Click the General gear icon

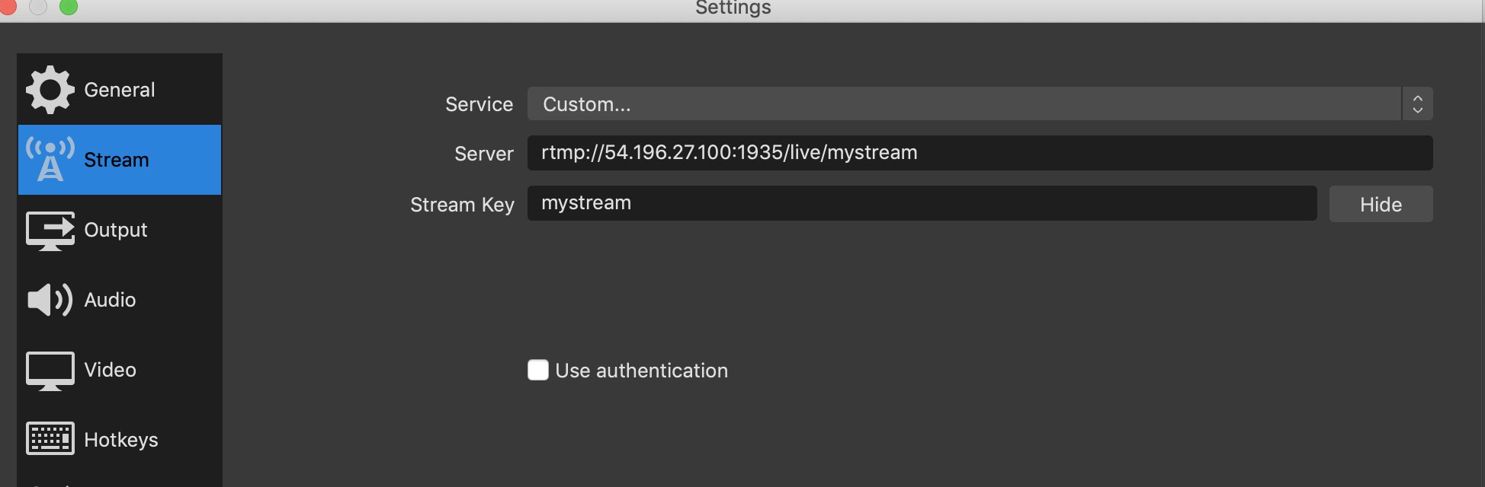pos(50,90)
